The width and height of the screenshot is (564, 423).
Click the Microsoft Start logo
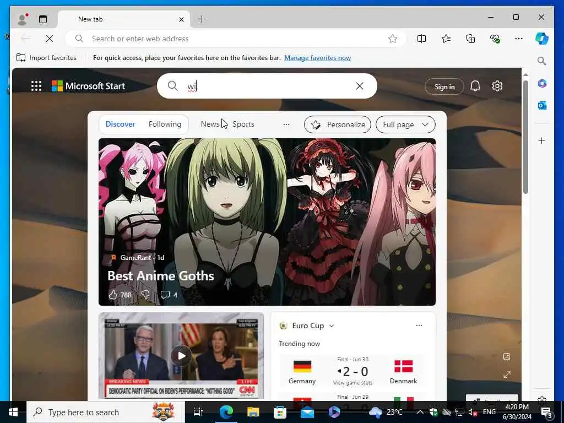coord(88,86)
